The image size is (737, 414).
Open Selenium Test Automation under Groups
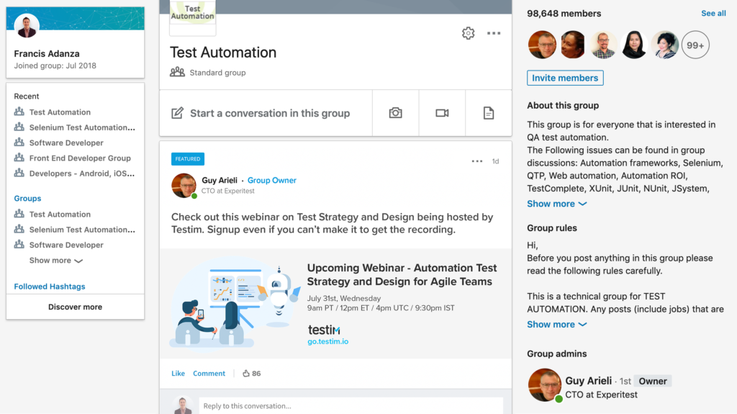82,229
